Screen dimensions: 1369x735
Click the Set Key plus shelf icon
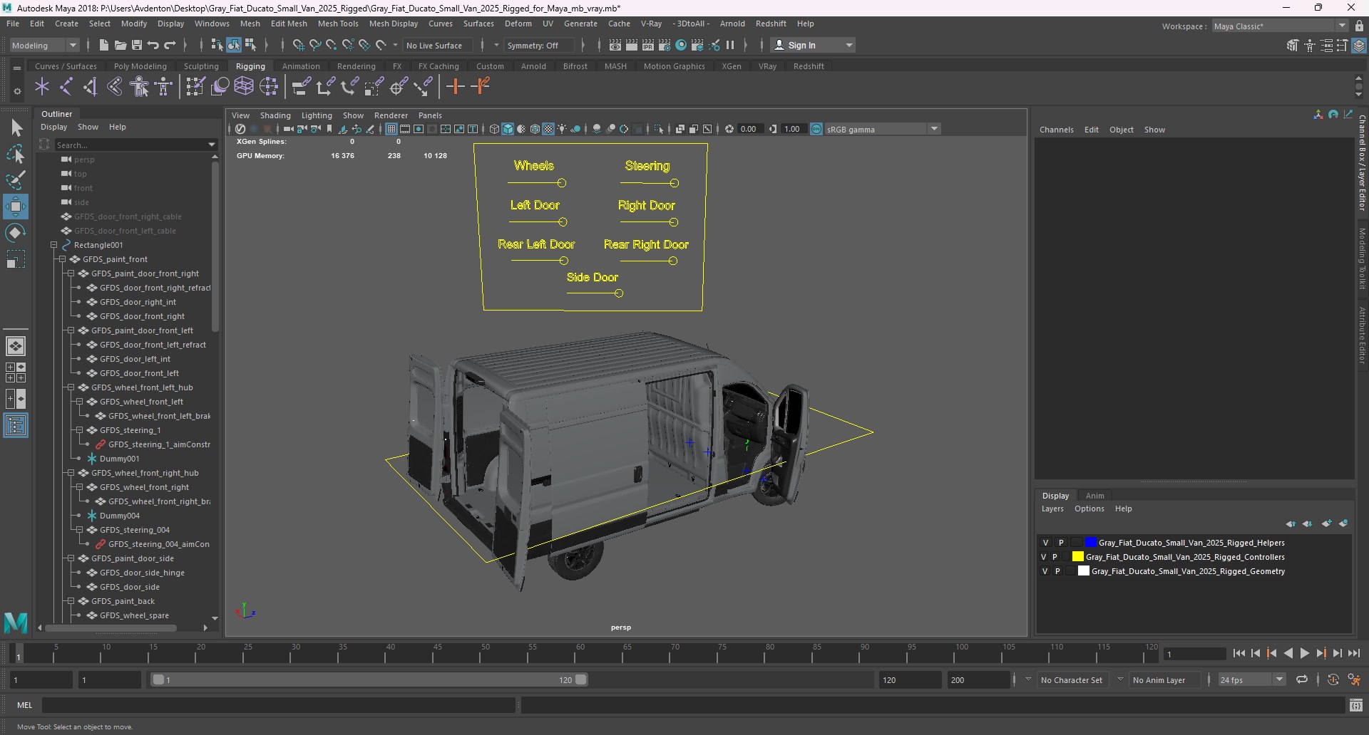click(x=455, y=87)
